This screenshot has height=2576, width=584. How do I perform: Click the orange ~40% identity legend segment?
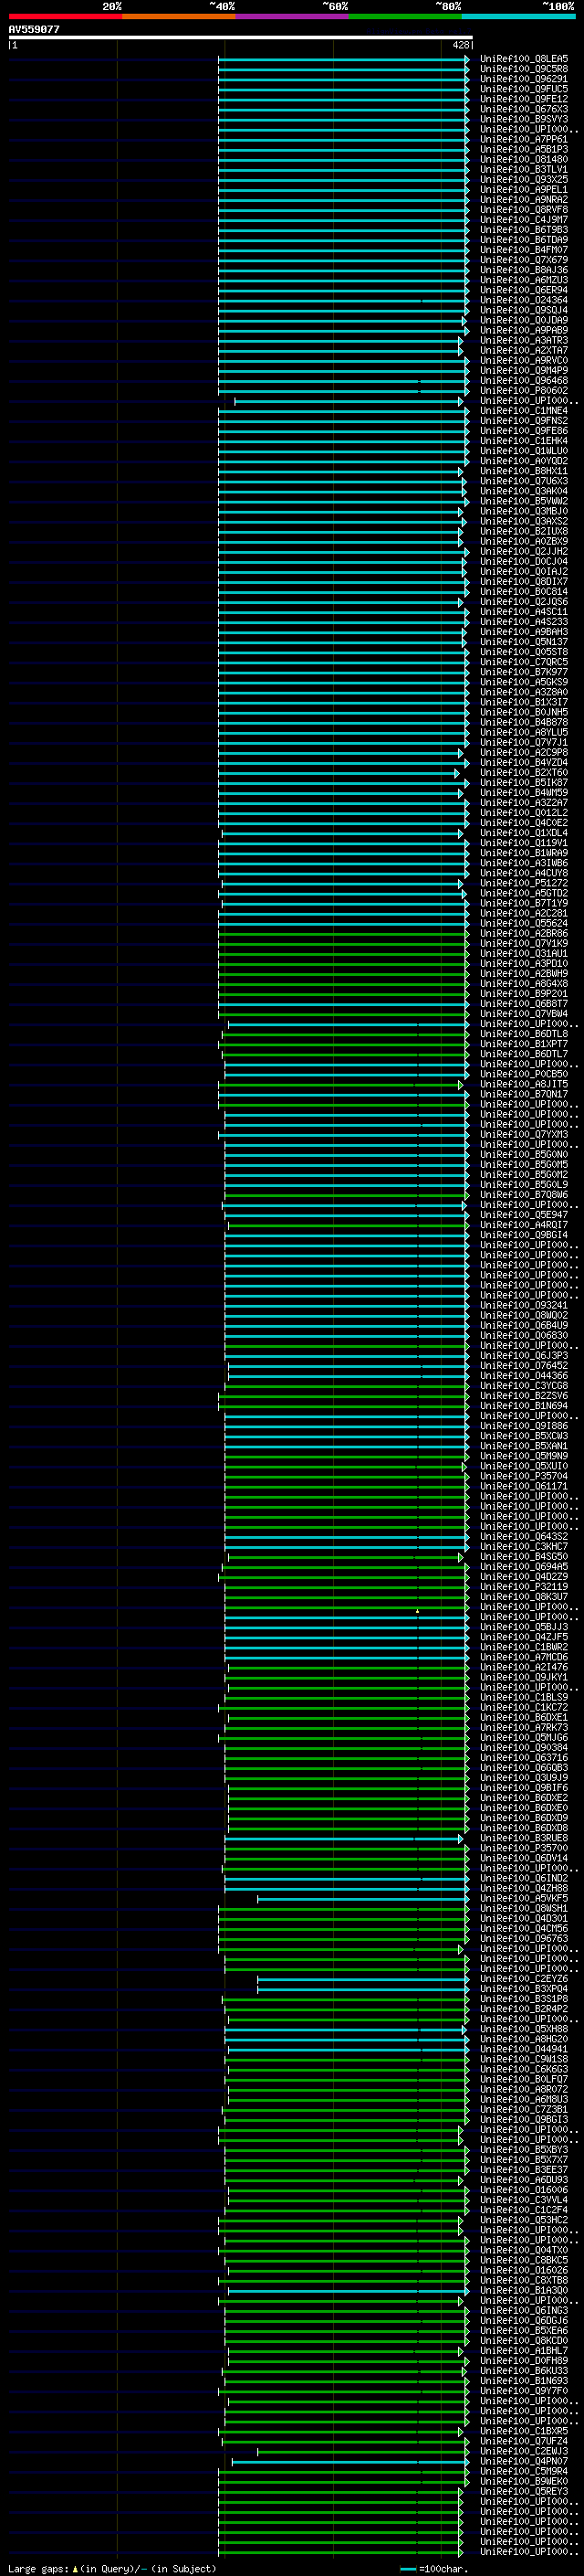179,16
